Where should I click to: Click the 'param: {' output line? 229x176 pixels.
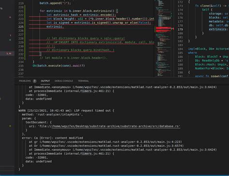29,119
